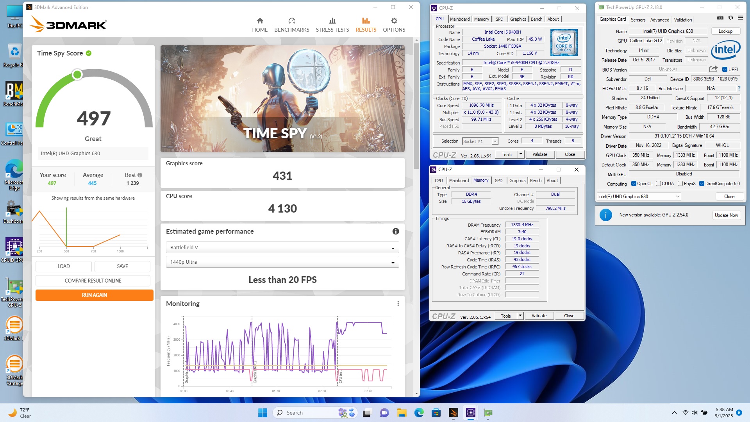Screen dimensions: 750x422
Task: Switch to About tab in lower CPU-Z
Action: tap(552, 181)
